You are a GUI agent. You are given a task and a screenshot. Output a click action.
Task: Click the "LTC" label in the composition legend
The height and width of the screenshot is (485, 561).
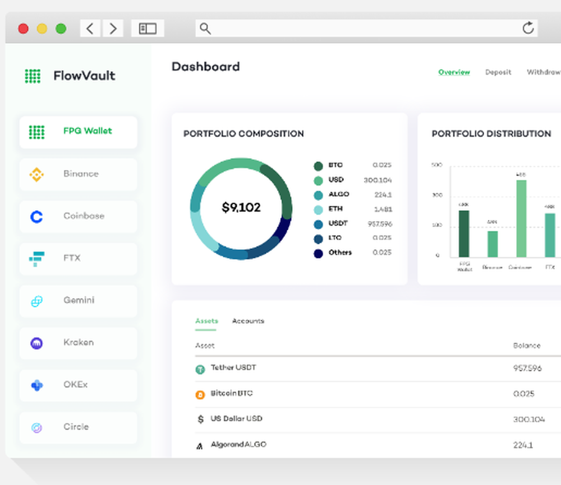pos(335,238)
